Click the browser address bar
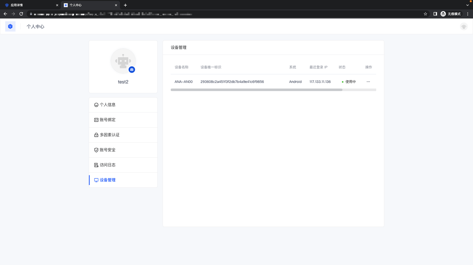 tap(222, 14)
